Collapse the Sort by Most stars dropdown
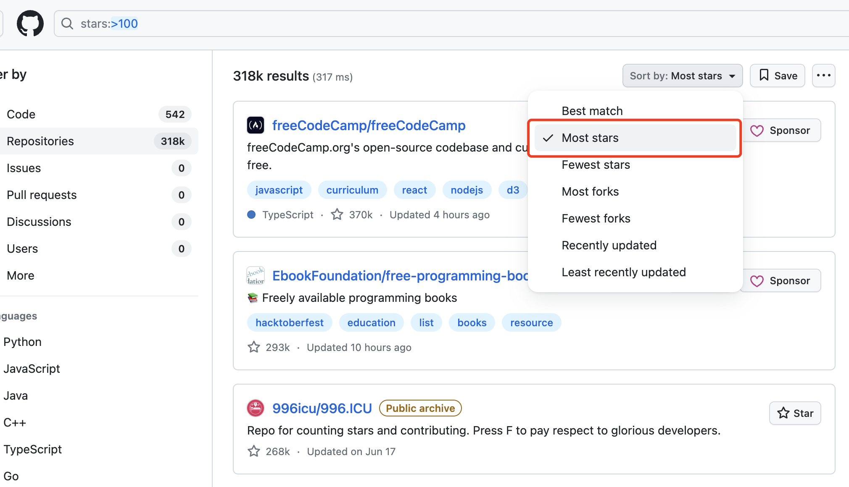This screenshot has height=487, width=849. pos(682,76)
